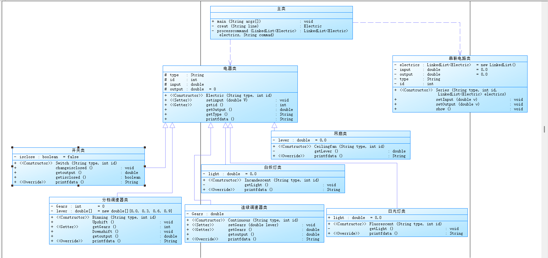The image size is (548, 258).
Task: Select the 分档调速器类 class title
Action: pos(115,200)
